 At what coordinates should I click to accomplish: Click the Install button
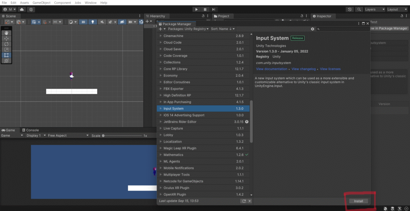[358, 201]
